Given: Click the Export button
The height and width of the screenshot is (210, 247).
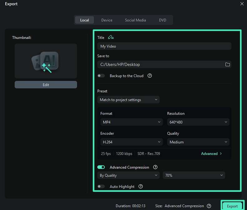Looking at the screenshot, I should click(x=232, y=206).
